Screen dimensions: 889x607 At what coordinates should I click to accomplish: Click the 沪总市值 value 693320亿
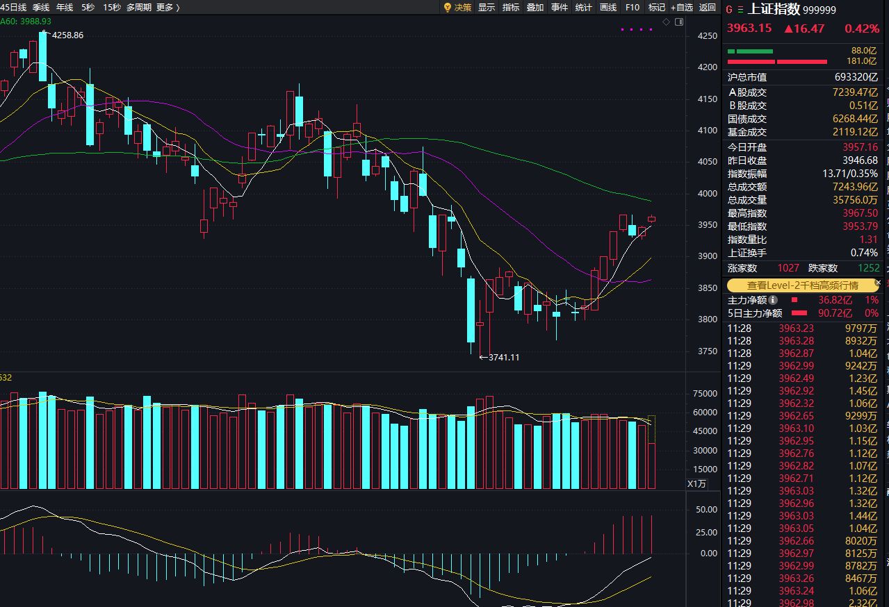tap(856, 77)
